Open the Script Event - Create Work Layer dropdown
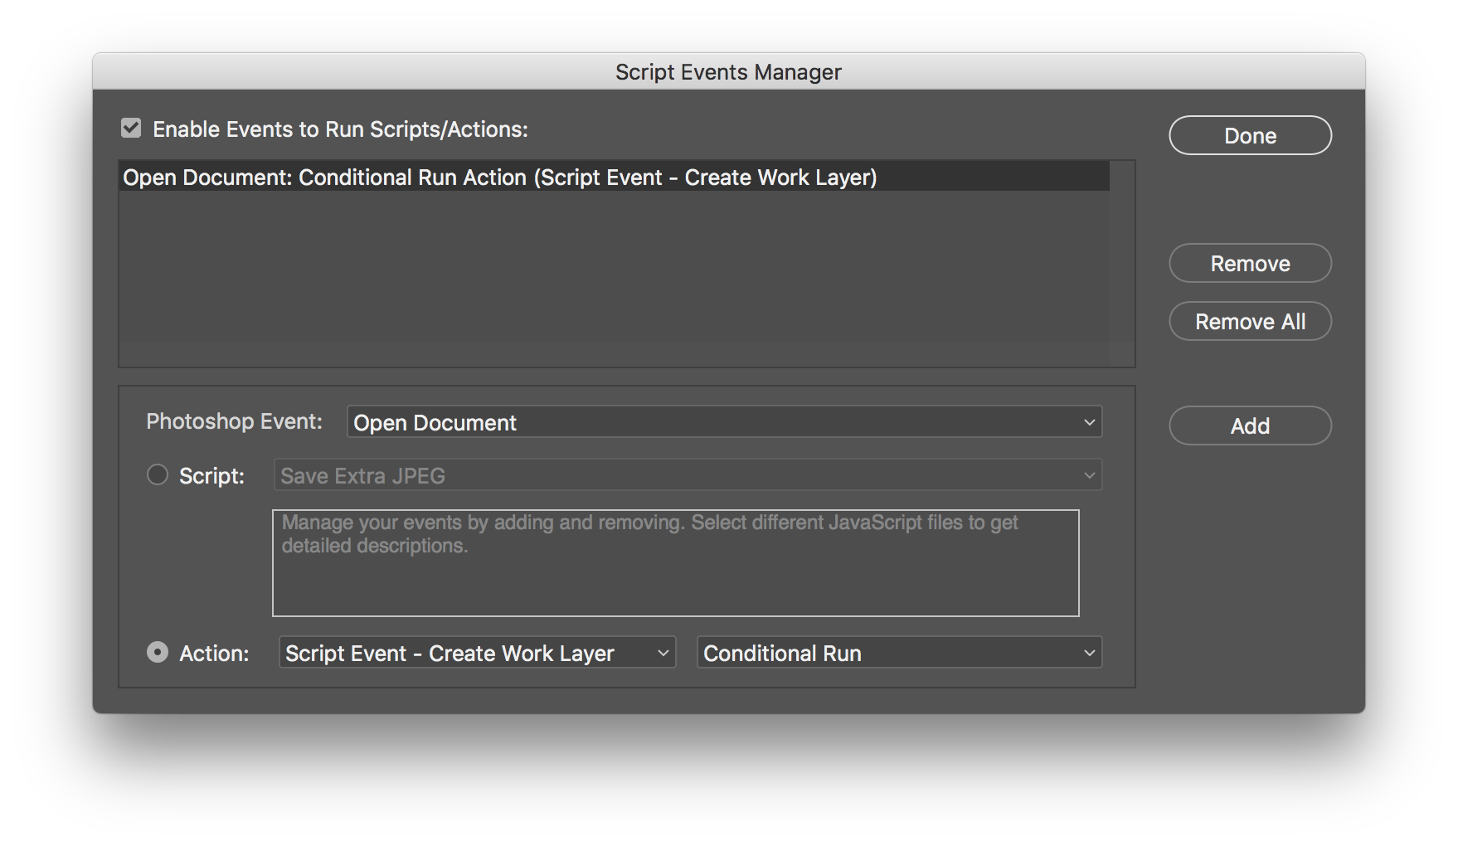 [x=477, y=653]
